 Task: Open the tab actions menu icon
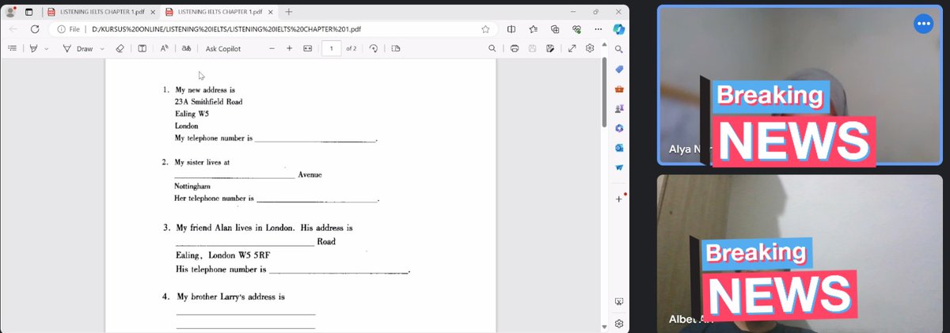[x=29, y=12]
